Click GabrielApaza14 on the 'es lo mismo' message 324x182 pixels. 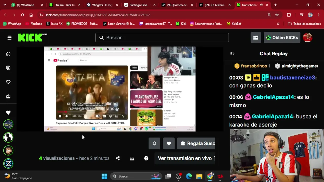click(273, 97)
